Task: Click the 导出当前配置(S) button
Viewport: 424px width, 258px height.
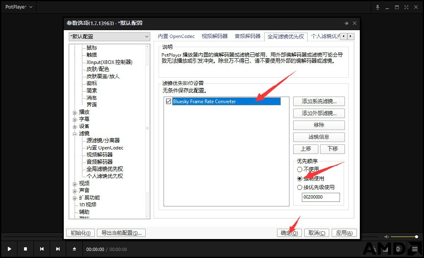Action: 121,233
